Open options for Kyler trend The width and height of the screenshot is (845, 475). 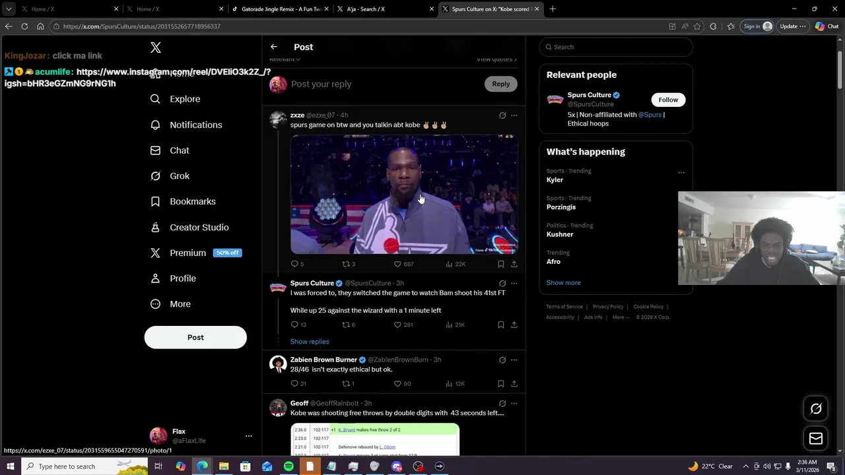click(x=681, y=173)
